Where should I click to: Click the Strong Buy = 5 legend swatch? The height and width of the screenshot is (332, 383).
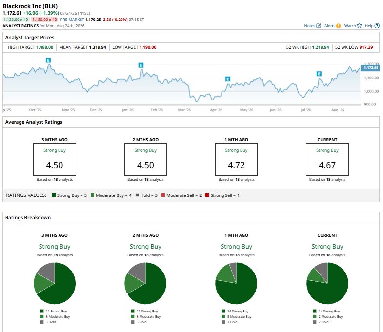54,195
